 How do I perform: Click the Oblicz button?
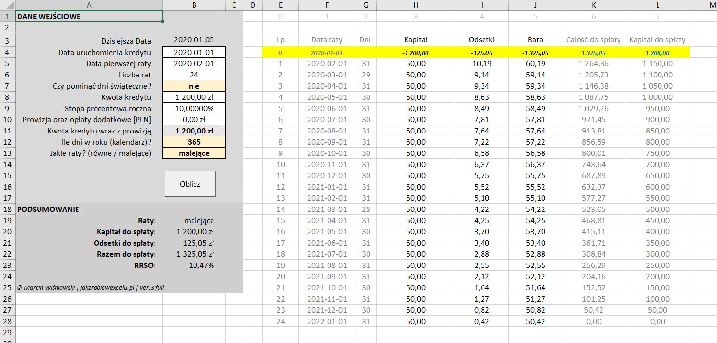coord(190,184)
